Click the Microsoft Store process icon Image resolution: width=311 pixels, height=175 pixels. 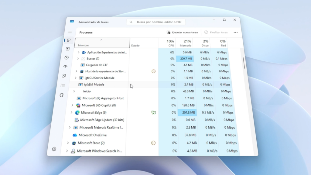click(x=74, y=143)
